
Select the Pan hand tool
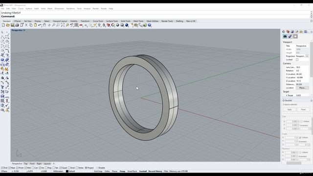(45, 25)
